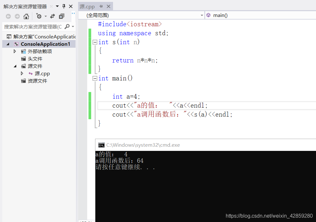Open Solution Explorer window position dropdown arrow
Image resolution: width=316 pixels, height=222 pixels.
pos(57,6)
